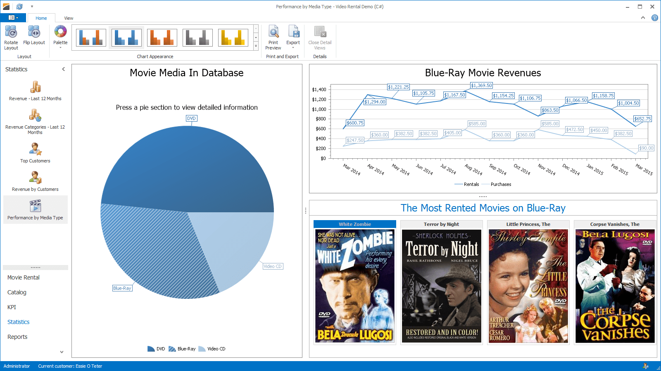
Task: Click vertical splitter between pie and revenue charts
Action: (x=306, y=211)
